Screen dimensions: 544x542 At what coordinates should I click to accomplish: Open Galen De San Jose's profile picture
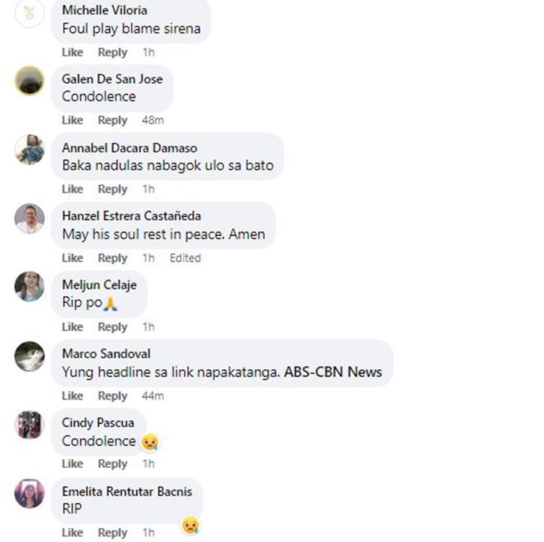pos(30,81)
